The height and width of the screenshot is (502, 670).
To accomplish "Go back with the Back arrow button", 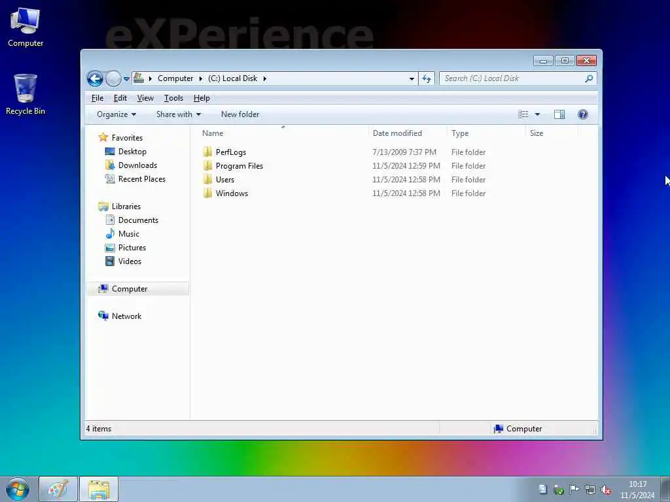I will (95, 78).
